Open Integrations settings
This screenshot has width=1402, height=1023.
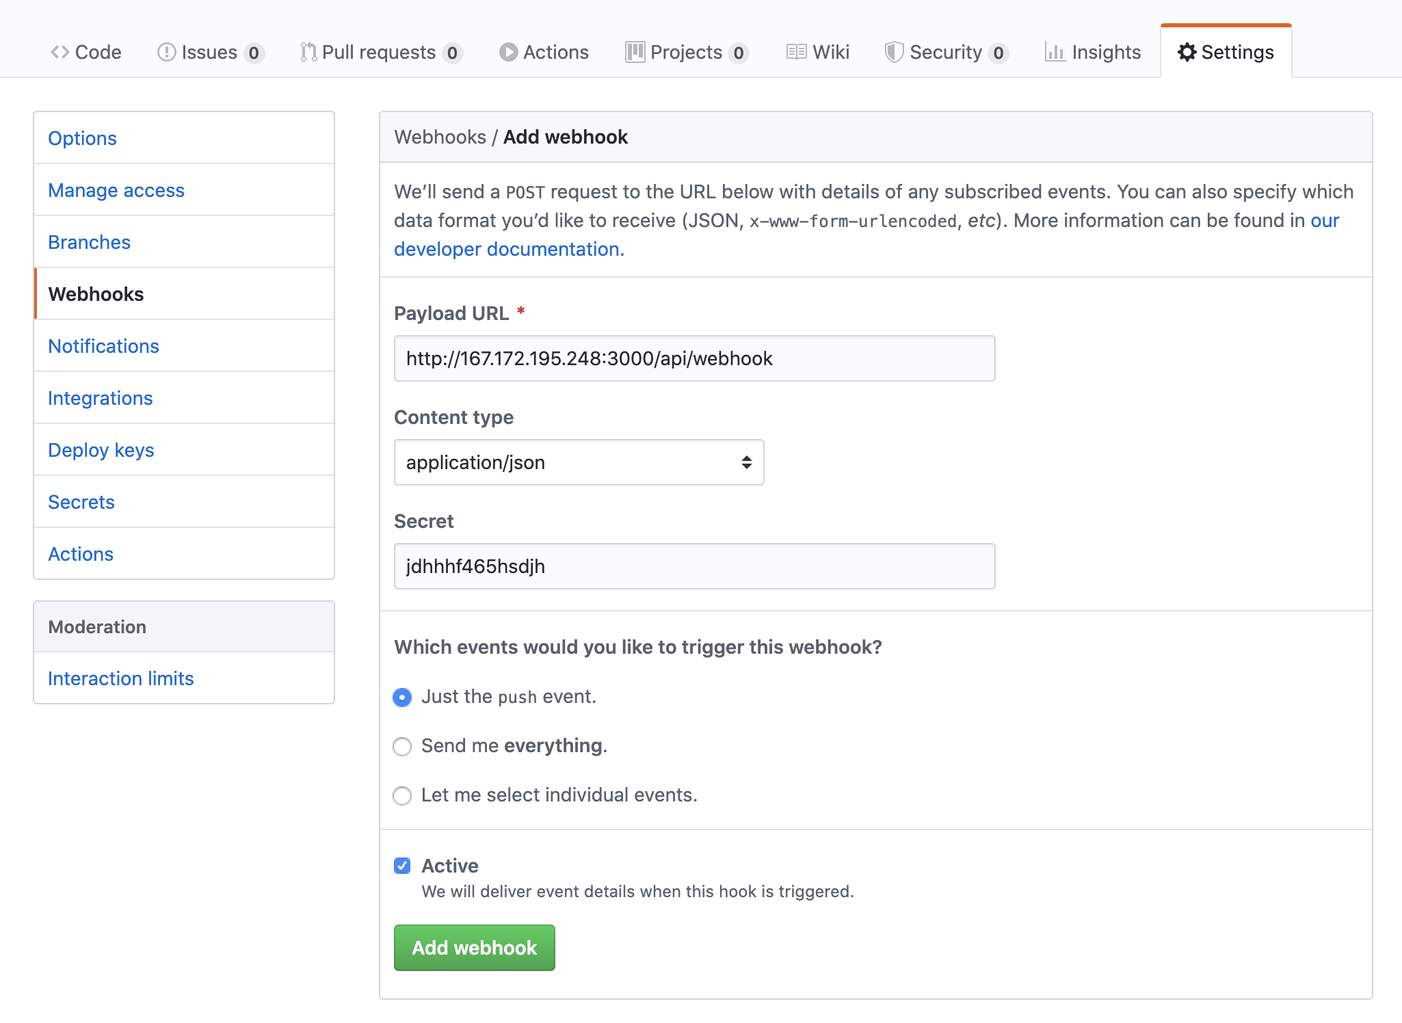click(x=184, y=398)
